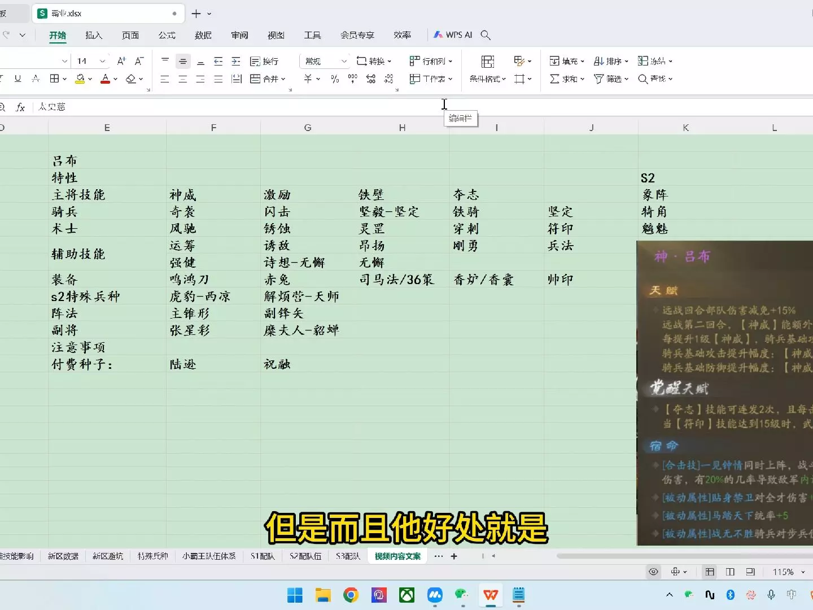813x610 pixels.
Task: Toggle wrap text 换行
Action: (264, 61)
